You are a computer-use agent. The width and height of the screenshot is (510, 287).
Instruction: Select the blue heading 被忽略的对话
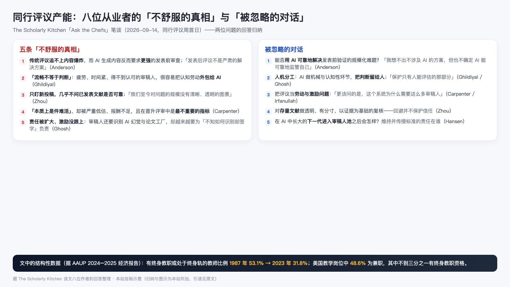(x=284, y=49)
